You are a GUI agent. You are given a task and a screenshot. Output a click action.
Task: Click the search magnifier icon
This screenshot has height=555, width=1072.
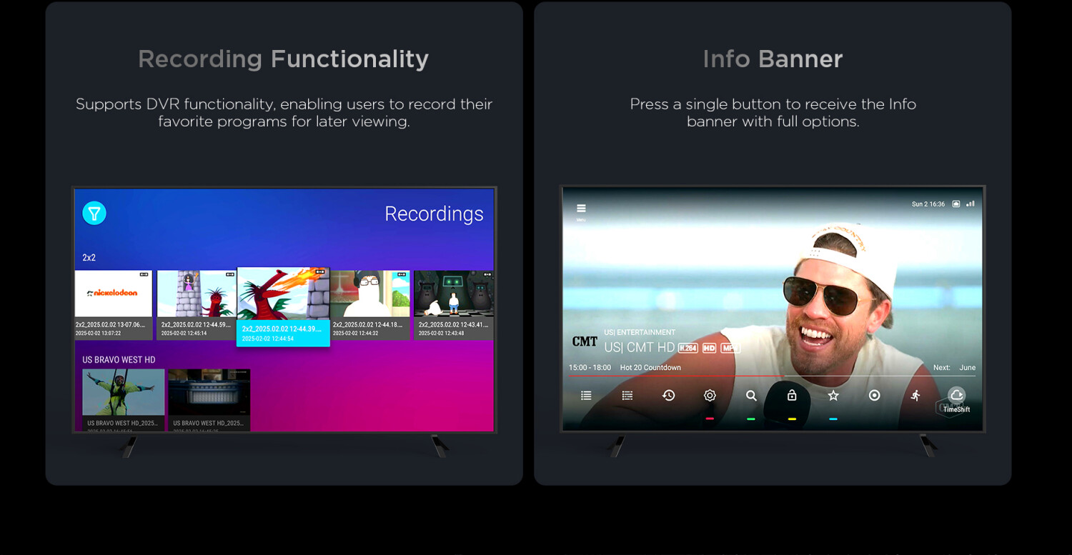click(x=751, y=395)
